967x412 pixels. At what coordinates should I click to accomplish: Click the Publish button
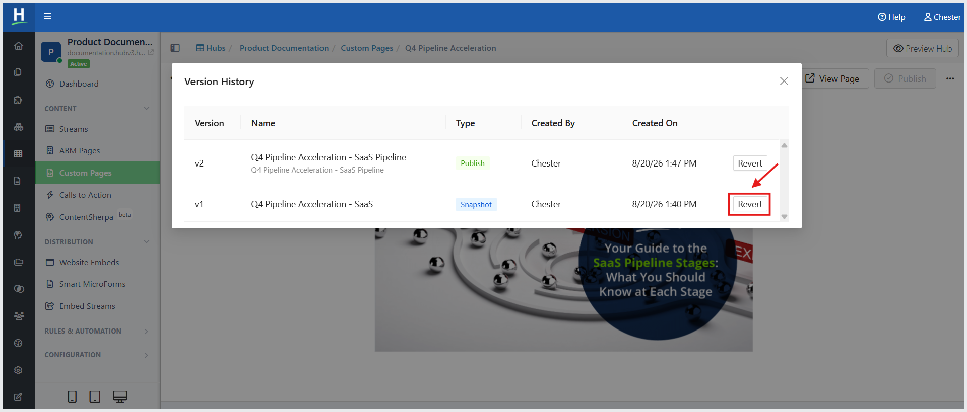coord(905,78)
